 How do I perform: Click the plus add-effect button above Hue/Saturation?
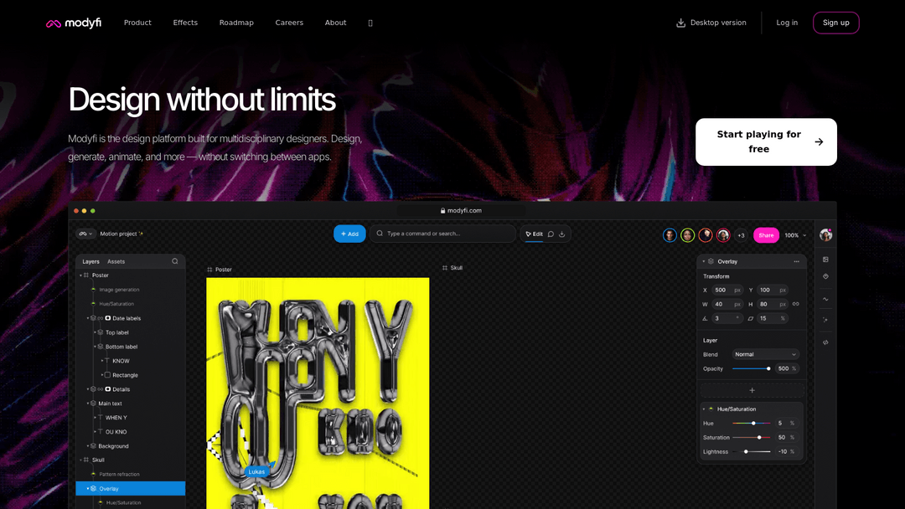point(752,390)
